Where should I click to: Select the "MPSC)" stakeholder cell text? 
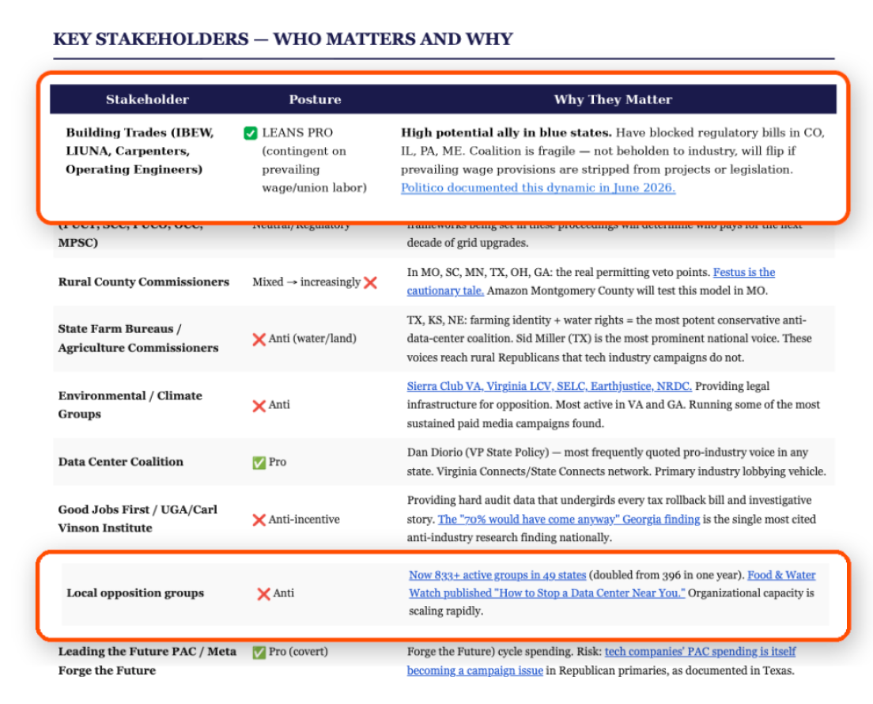coord(78,243)
